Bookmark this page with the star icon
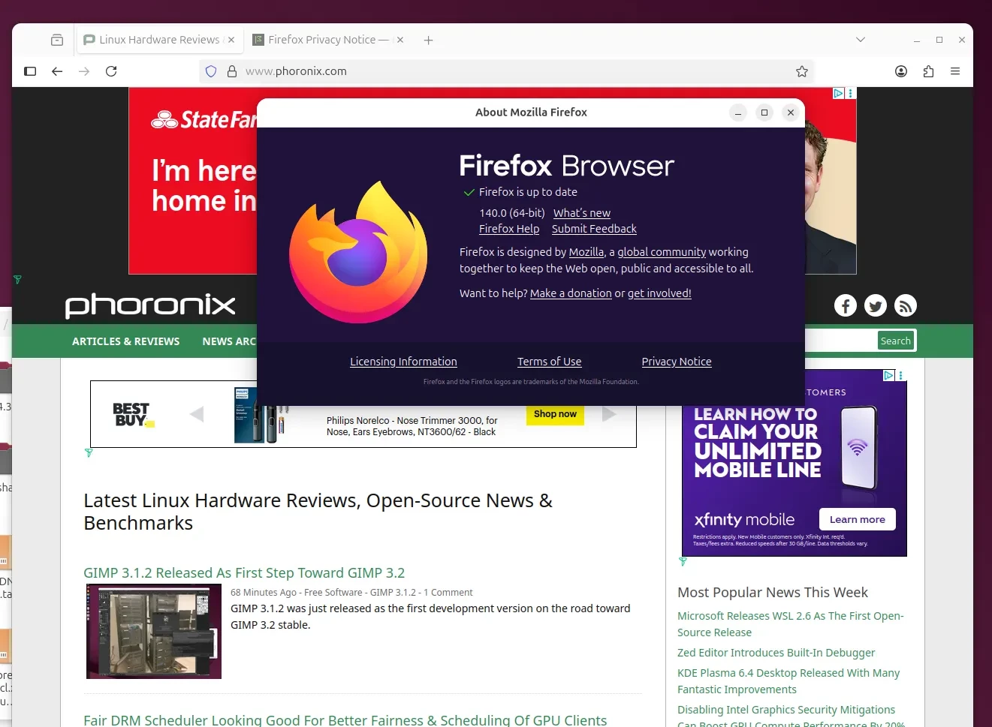Image resolution: width=992 pixels, height=727 pixels. click(802, 71)
